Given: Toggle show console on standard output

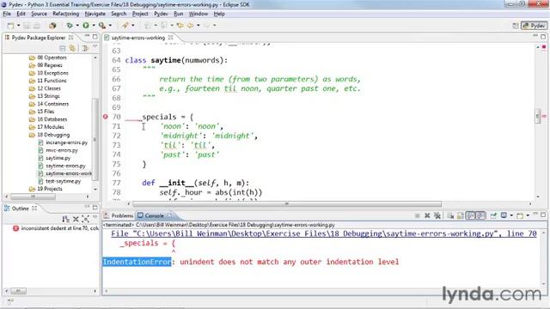Looking at the screenshot, I should click(470, 215).
